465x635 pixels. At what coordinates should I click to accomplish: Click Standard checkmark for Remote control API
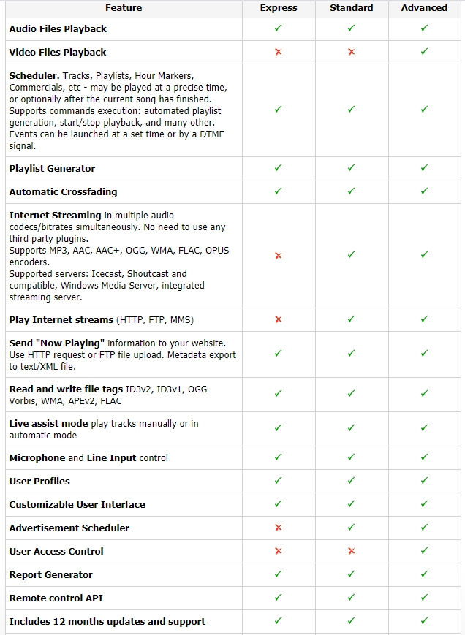351,598
